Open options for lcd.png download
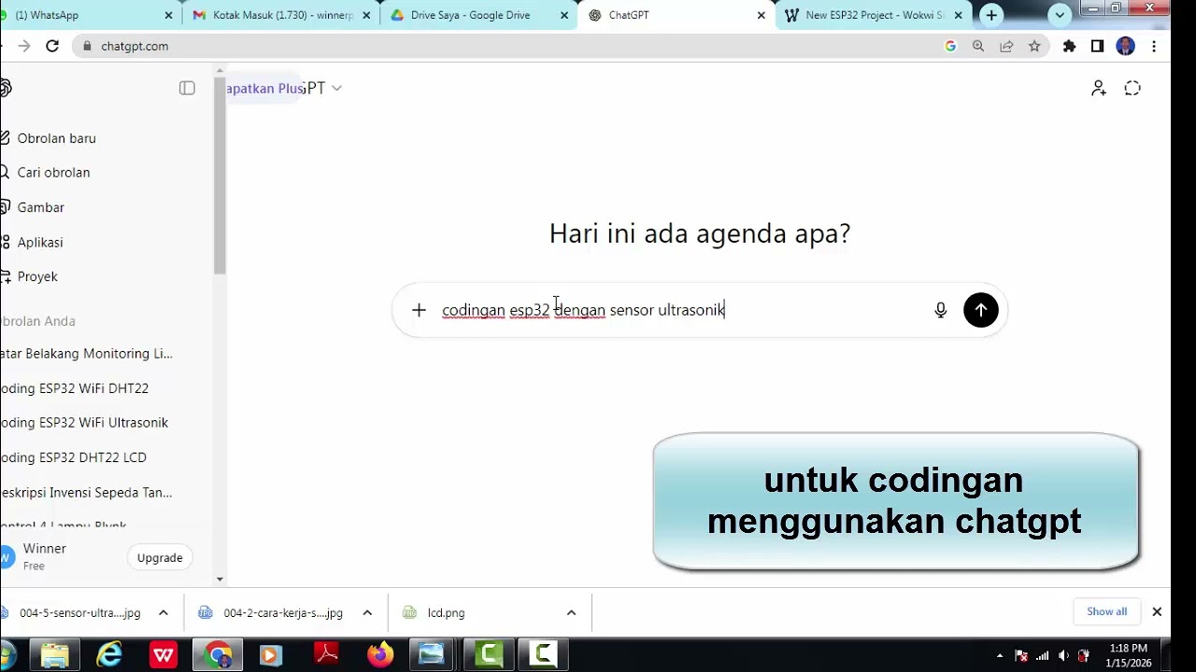The height and width of the screenshot is (672, 1196). 571,612
